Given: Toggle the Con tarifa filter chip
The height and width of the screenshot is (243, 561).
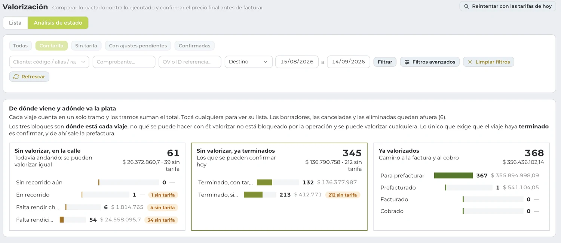Looking at the screenshot, I should [x=51, y=46].
